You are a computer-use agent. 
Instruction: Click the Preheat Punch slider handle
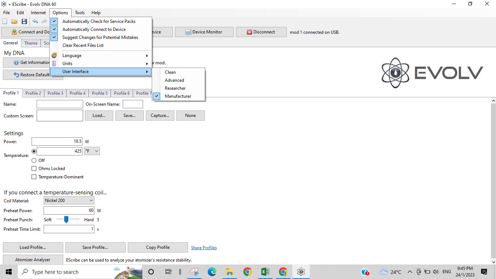66,219
